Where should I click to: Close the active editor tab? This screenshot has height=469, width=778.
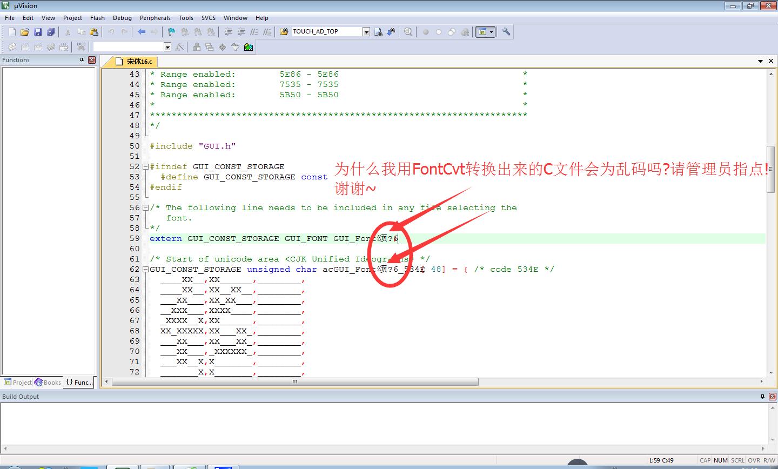coord(771,61)
